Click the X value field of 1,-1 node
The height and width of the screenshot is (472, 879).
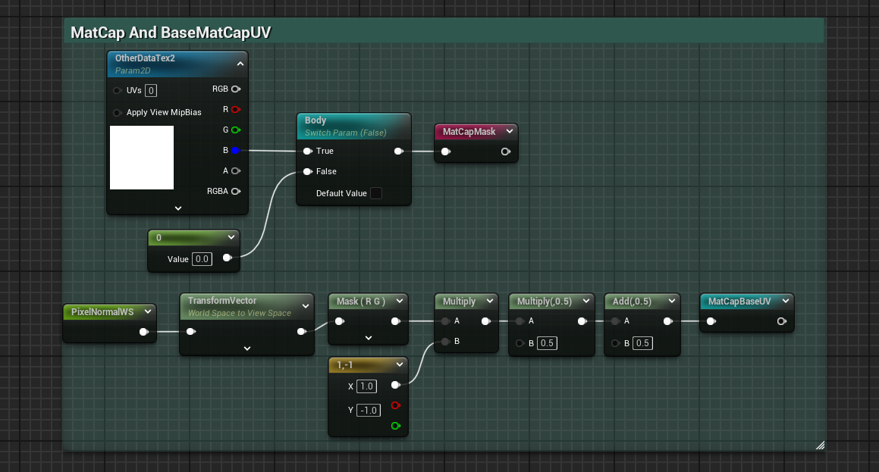pyautogui.click(x=367, y=386)
